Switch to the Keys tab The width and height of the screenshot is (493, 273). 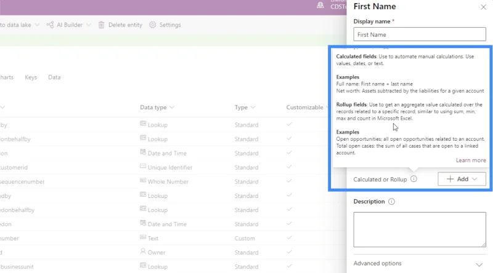(x=31, y=77)
